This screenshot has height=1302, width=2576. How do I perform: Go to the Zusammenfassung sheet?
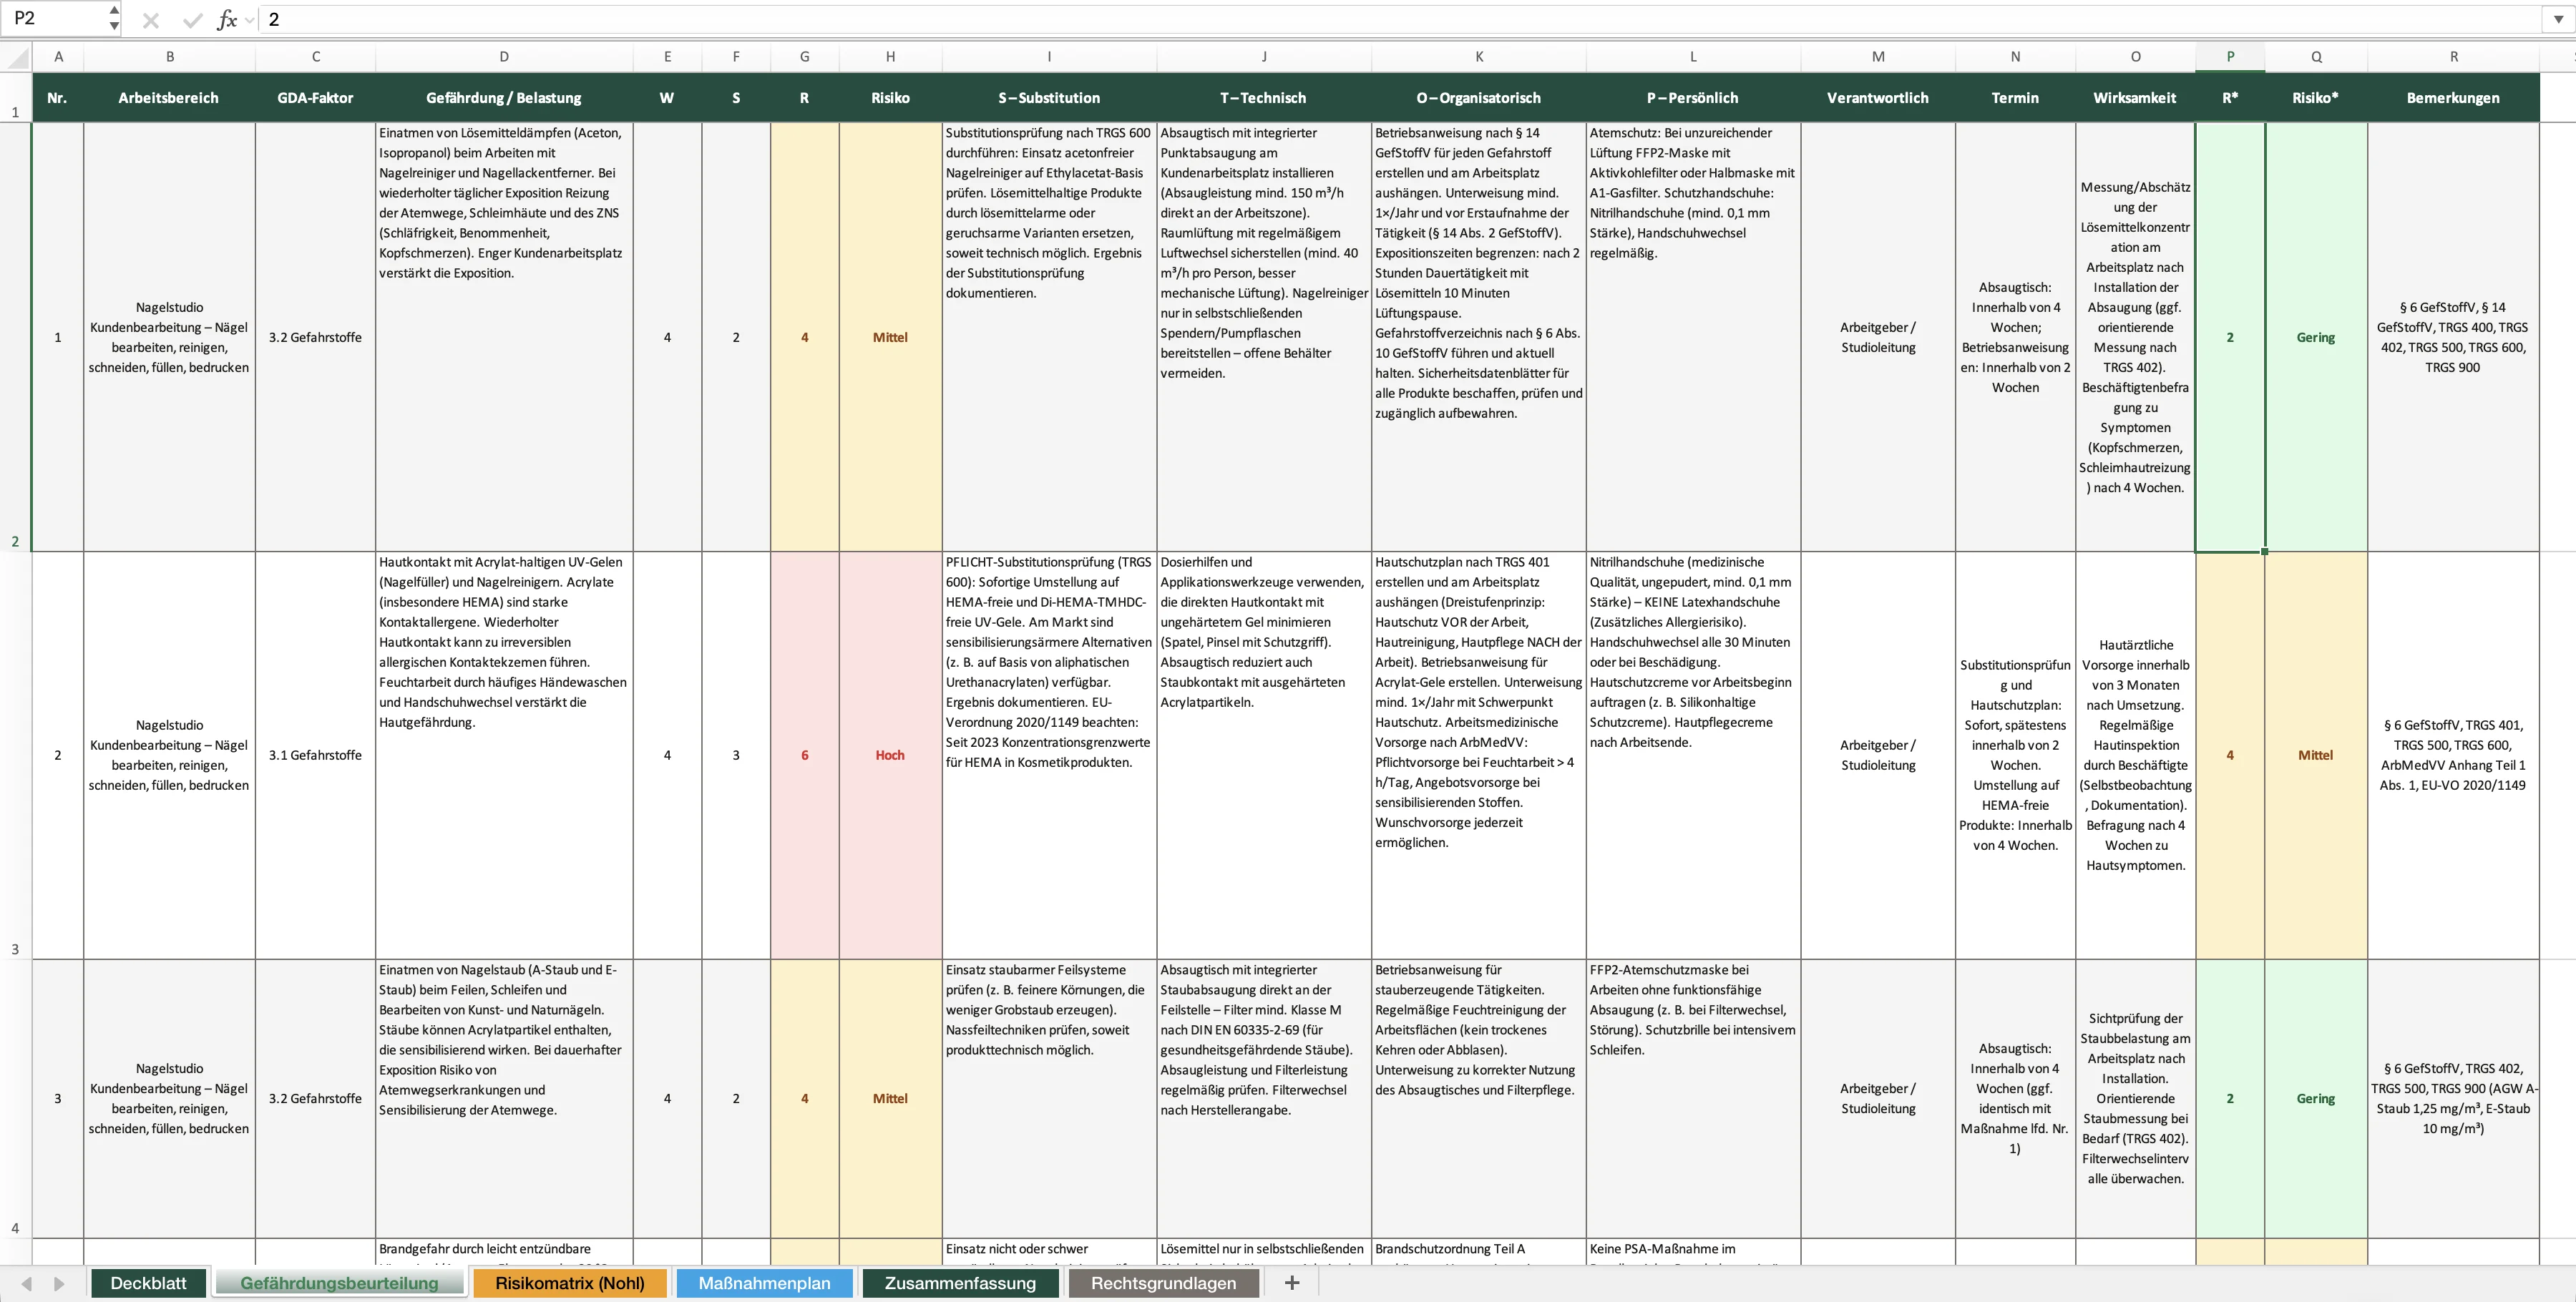[959, 1283]
